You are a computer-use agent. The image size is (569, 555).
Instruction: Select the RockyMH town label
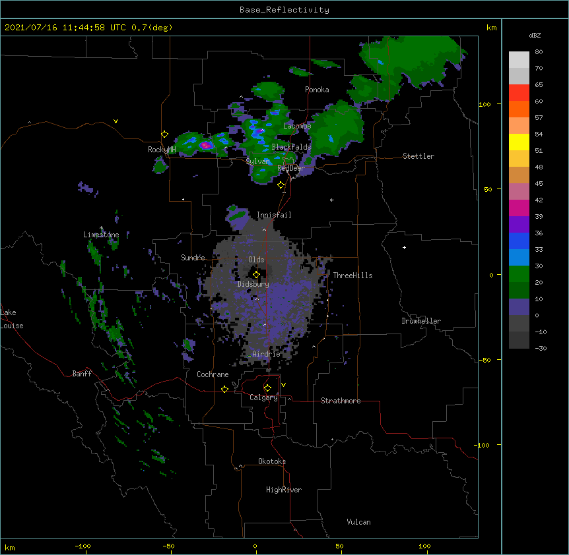(x=162, y=150)
